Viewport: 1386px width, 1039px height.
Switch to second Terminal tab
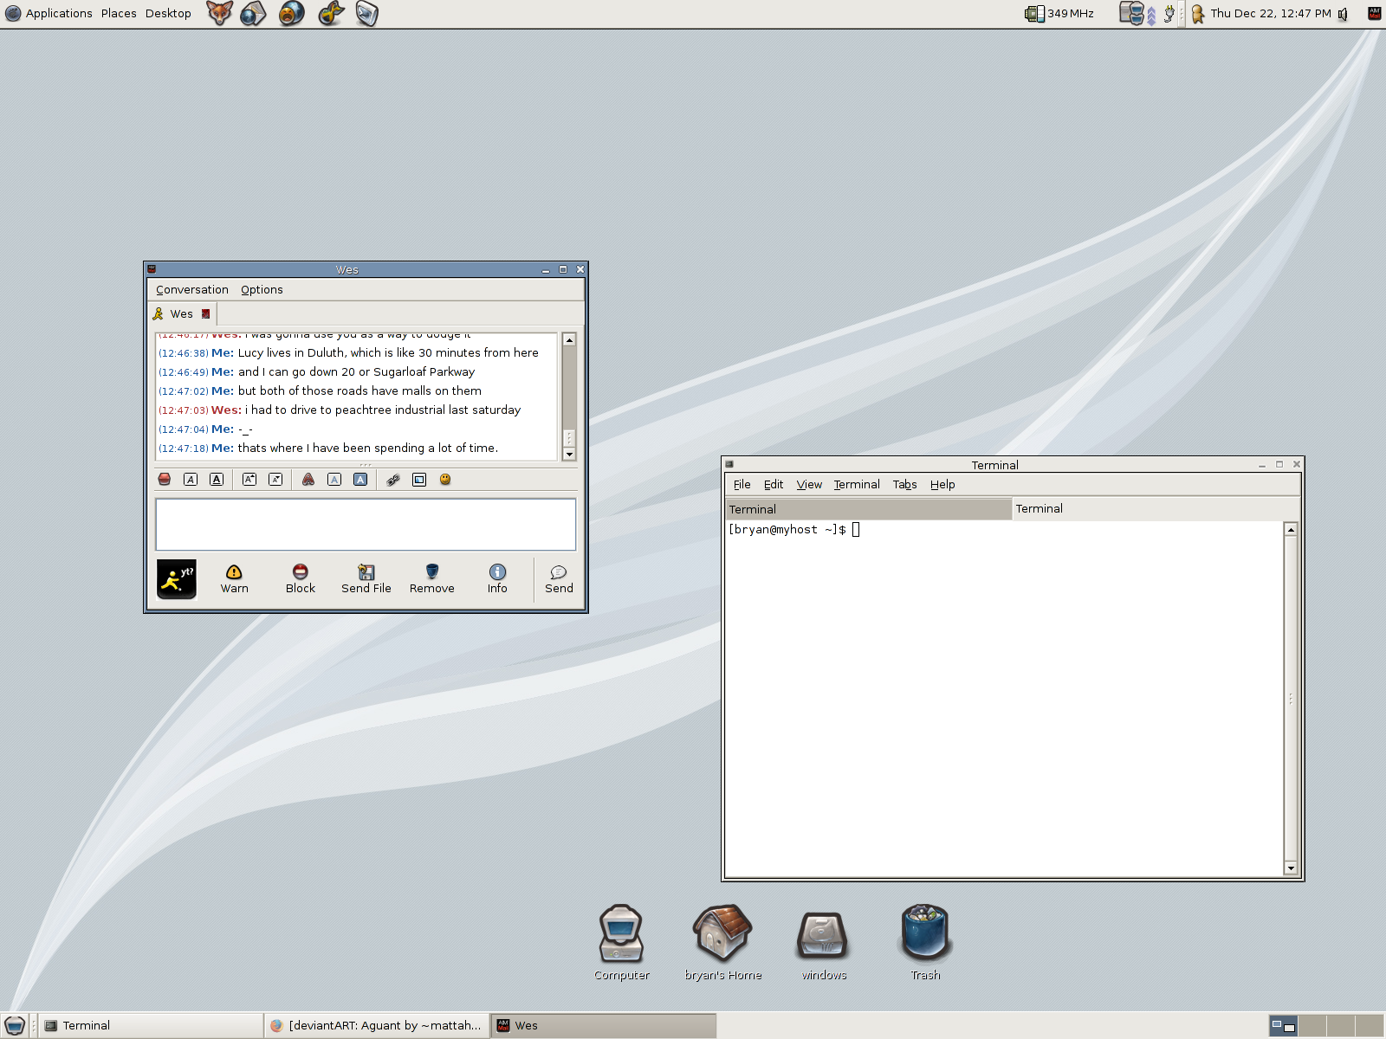1156,509
